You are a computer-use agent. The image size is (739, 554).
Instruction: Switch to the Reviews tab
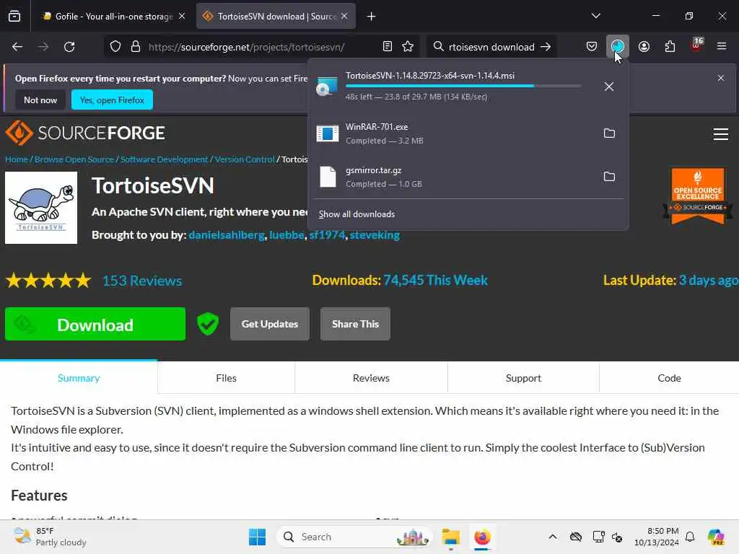click(372, 378)
